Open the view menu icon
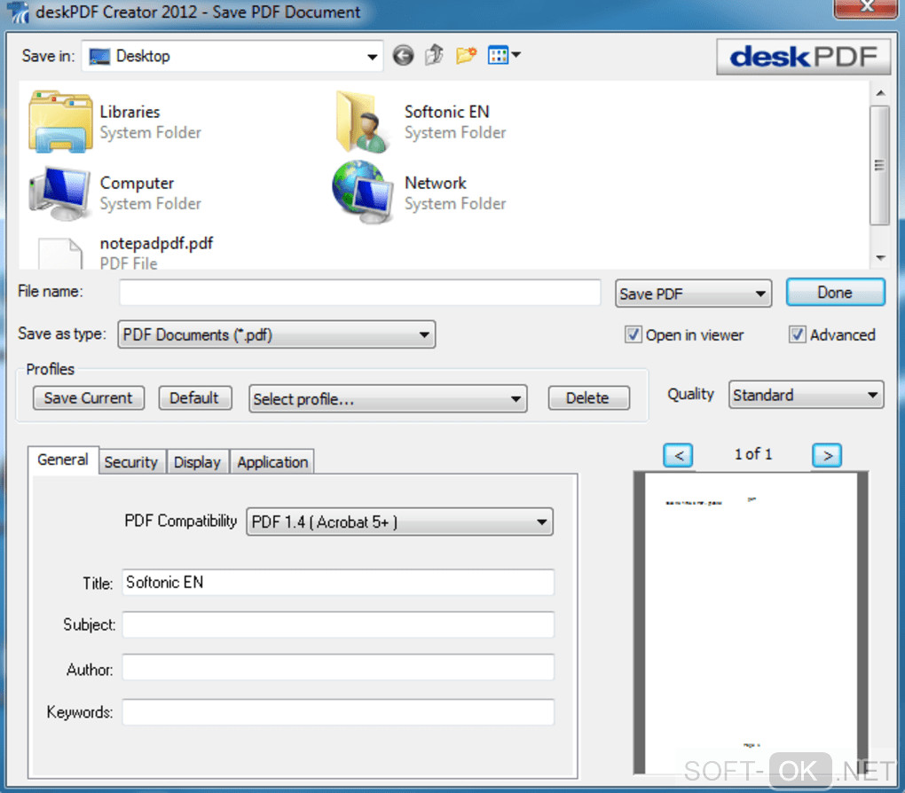 pos(504,55)
